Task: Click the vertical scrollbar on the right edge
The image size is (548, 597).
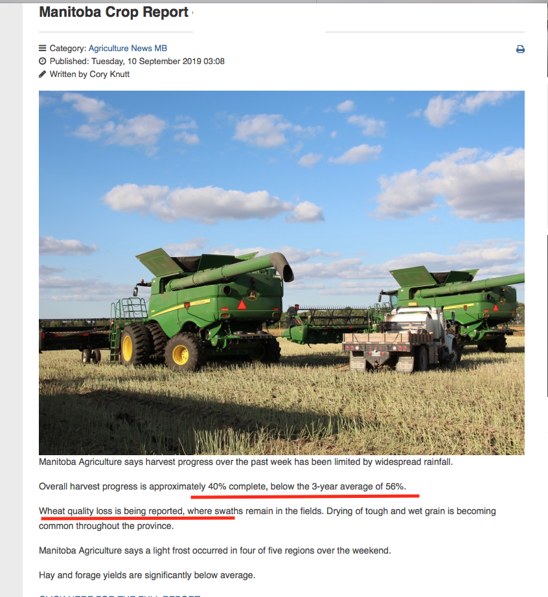Action: 547,316
